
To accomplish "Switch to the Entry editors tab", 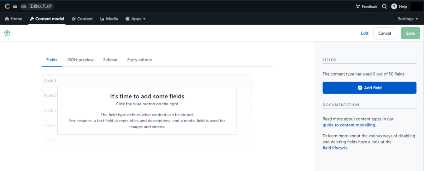I will pyautogui.click(x=140, y=60).
